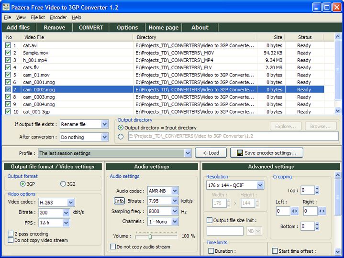
Task: Enable 2-pass encoding checkbox
Action: point(11,234)
